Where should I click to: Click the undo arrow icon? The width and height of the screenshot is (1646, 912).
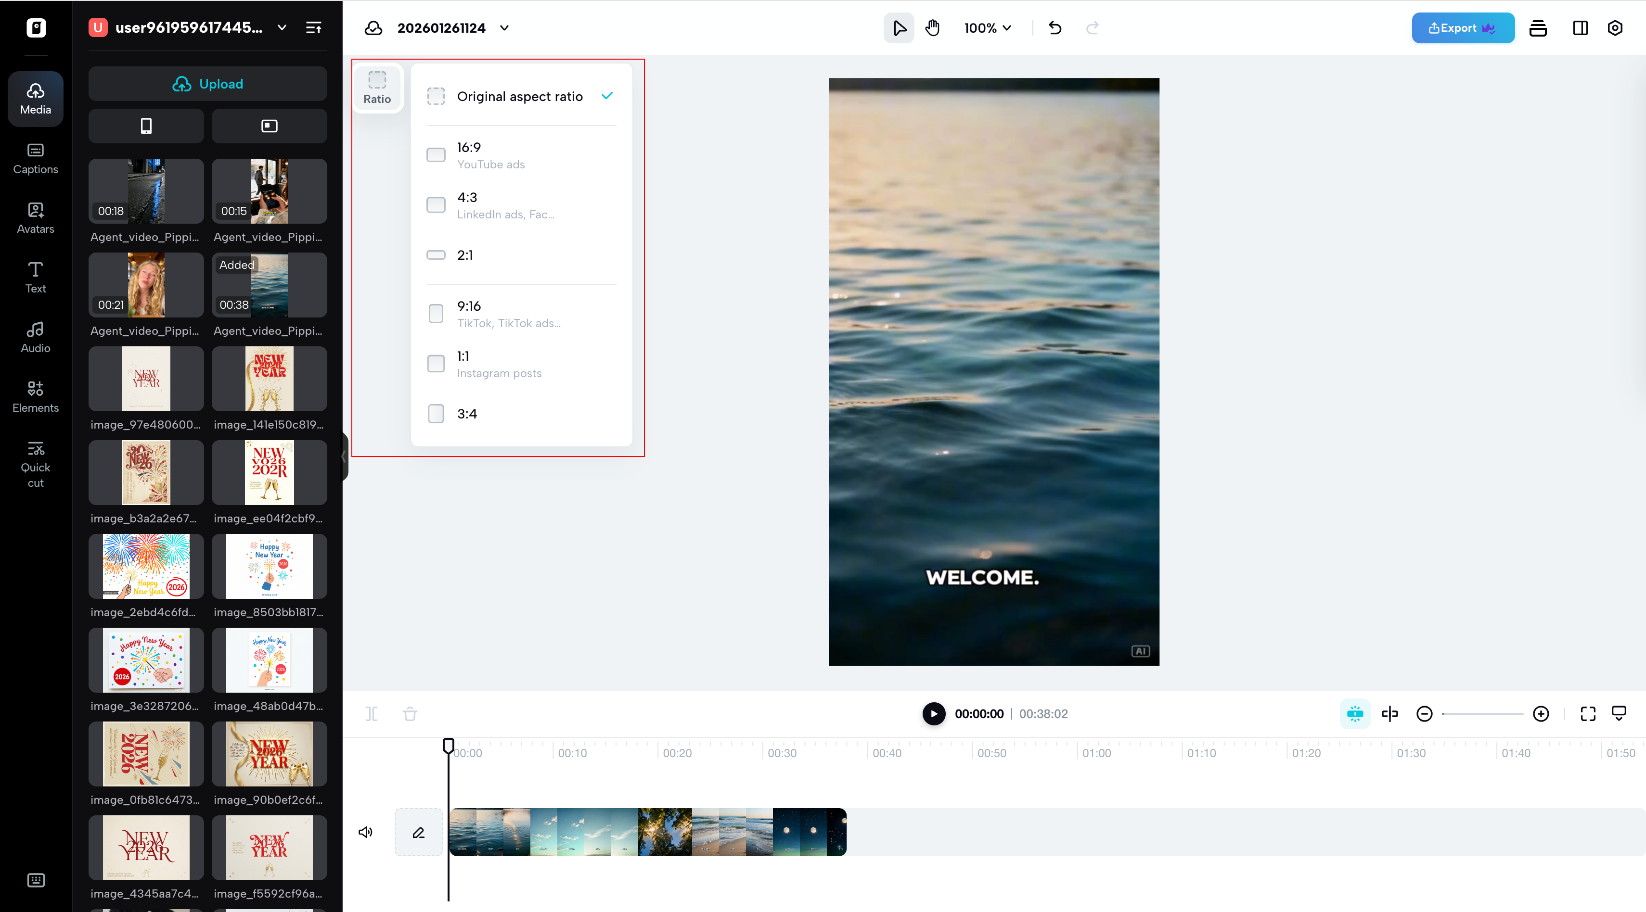[x=1055, y=27]
